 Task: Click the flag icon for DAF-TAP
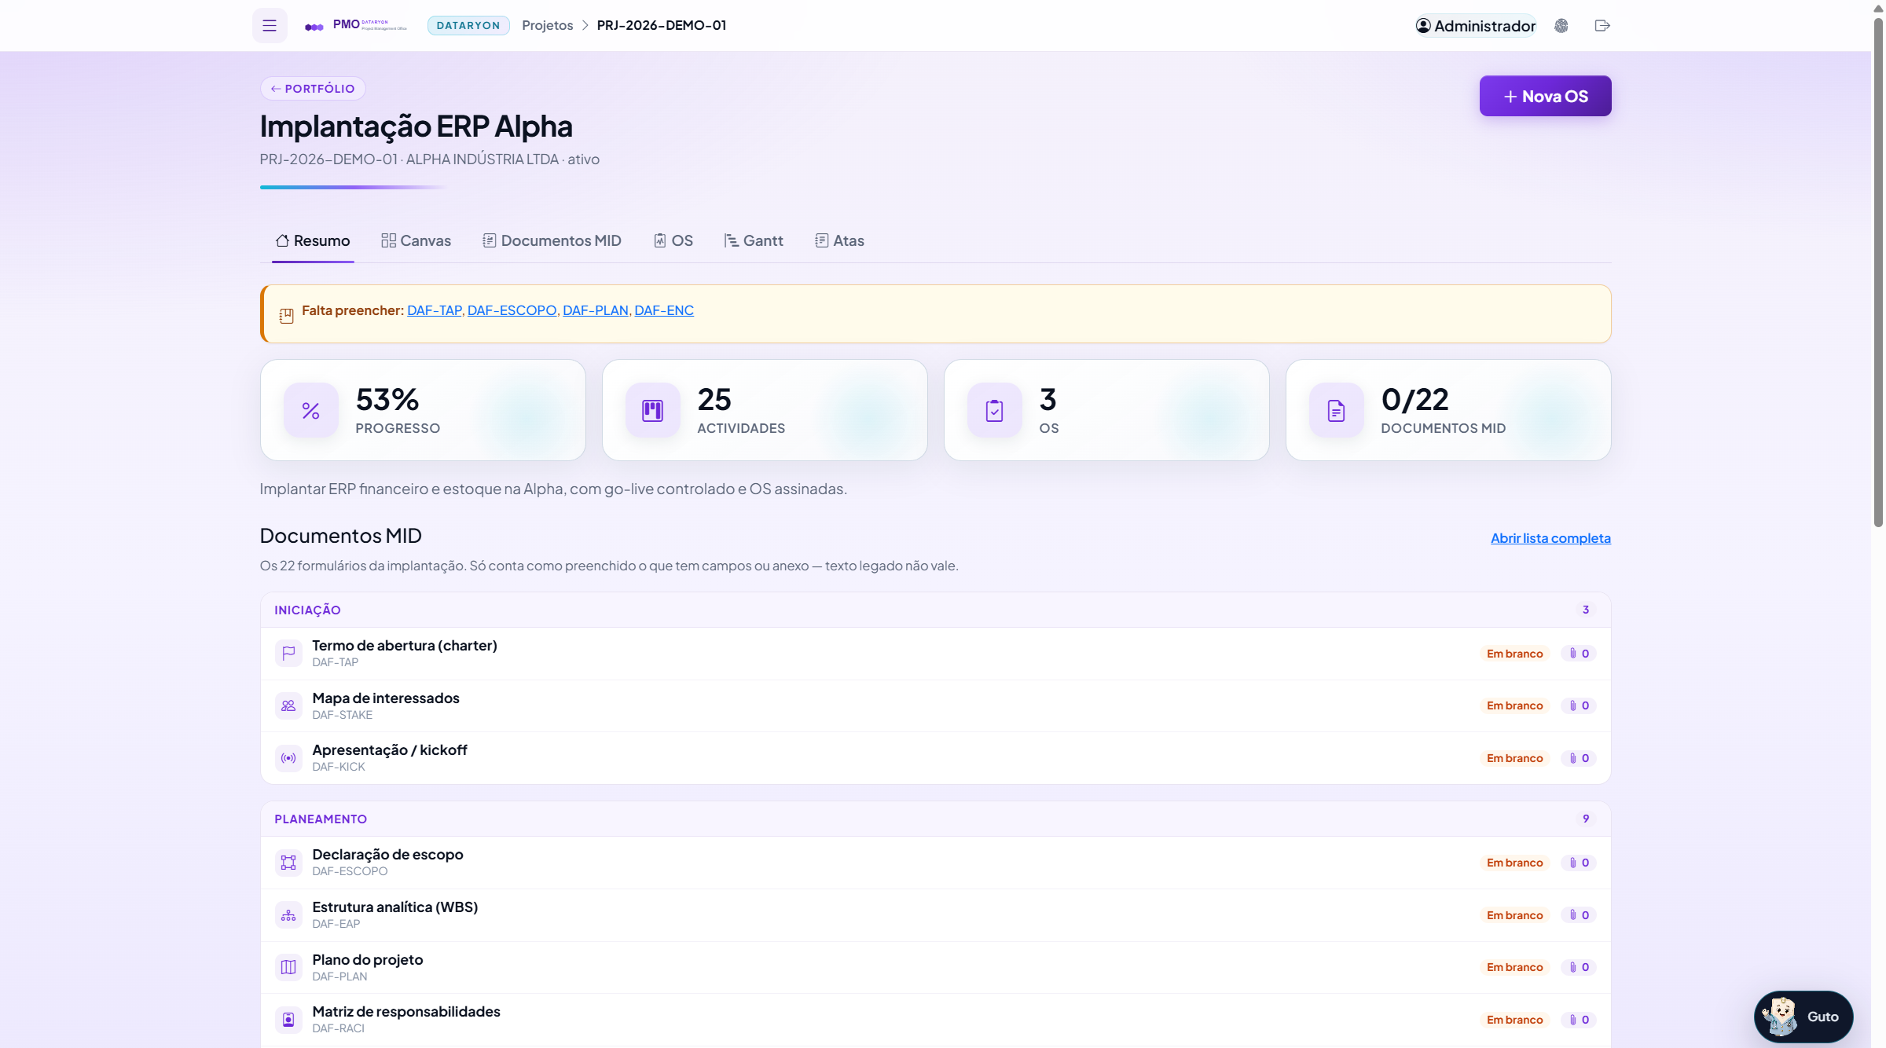288,653
